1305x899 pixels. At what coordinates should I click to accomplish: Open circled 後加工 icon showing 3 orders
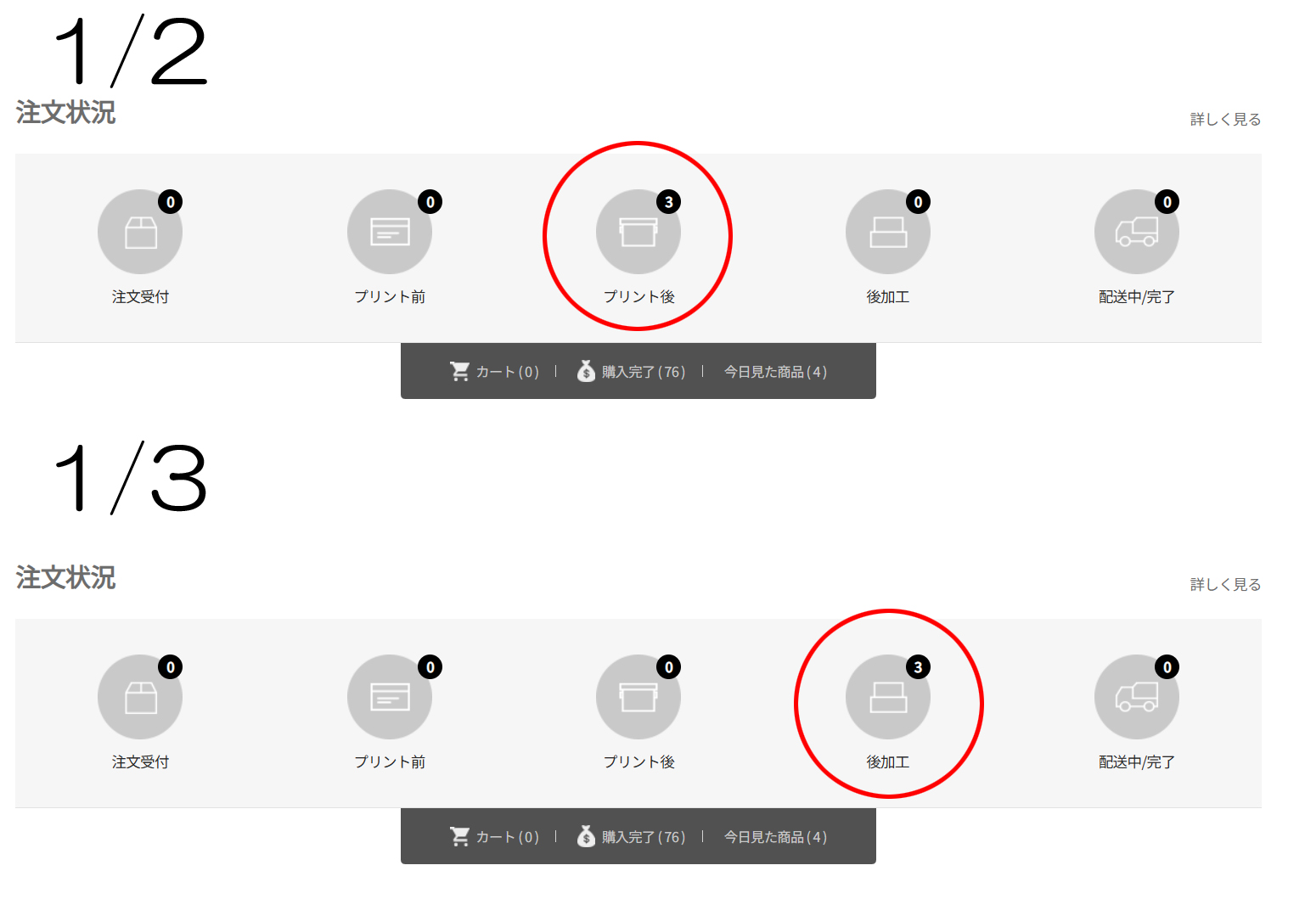[x=888, y=697]
